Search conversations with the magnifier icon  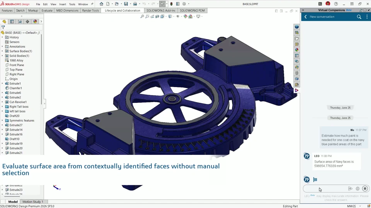[x=359, y=17]
